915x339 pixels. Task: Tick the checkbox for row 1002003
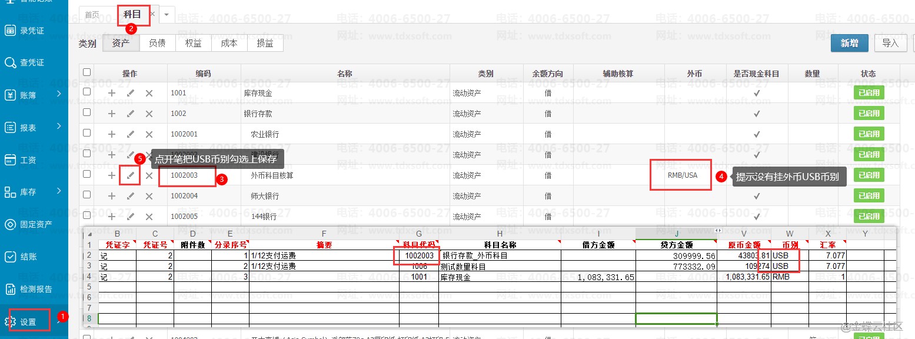click(87, 175)
